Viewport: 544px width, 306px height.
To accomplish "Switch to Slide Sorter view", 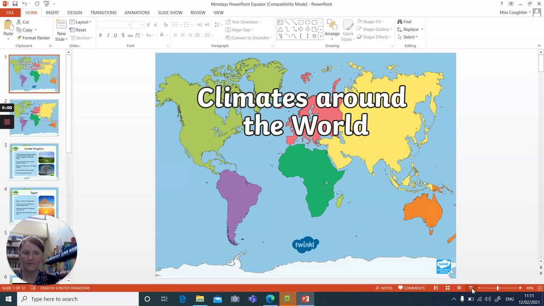I will coord(448,288).
